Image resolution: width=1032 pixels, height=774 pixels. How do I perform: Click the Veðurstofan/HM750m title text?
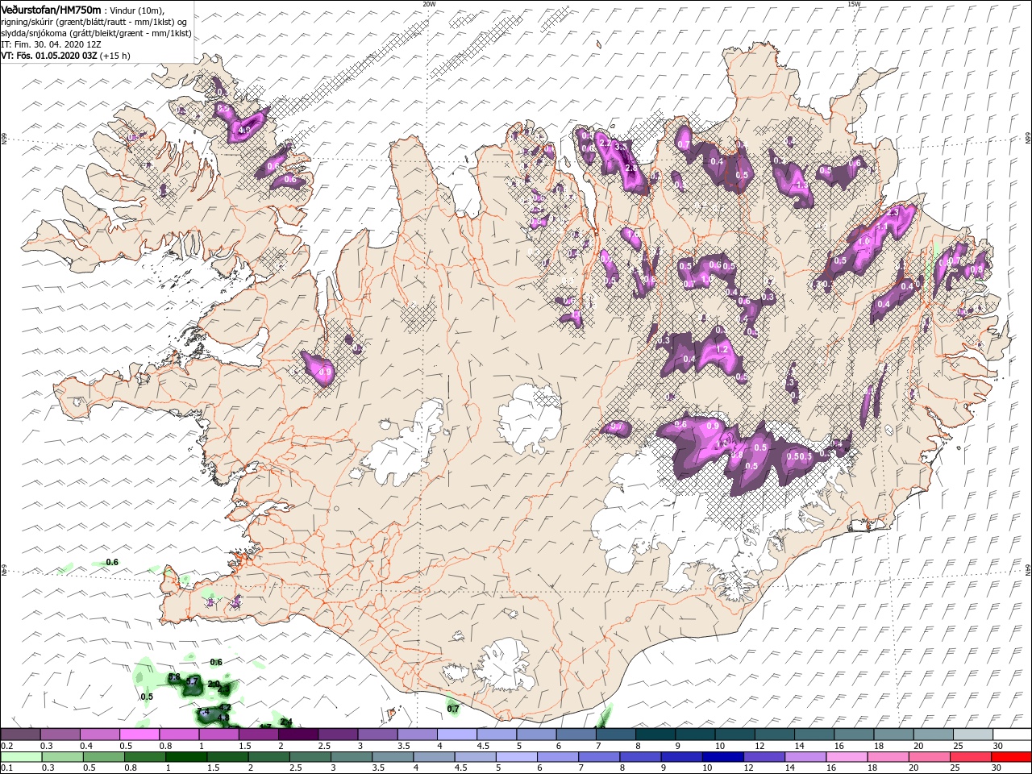51,9
